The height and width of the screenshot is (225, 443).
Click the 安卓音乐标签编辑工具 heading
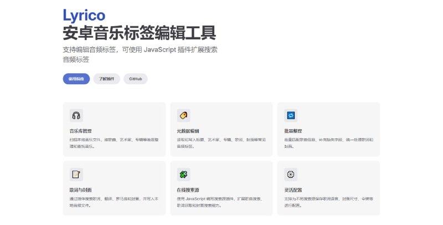140,33
